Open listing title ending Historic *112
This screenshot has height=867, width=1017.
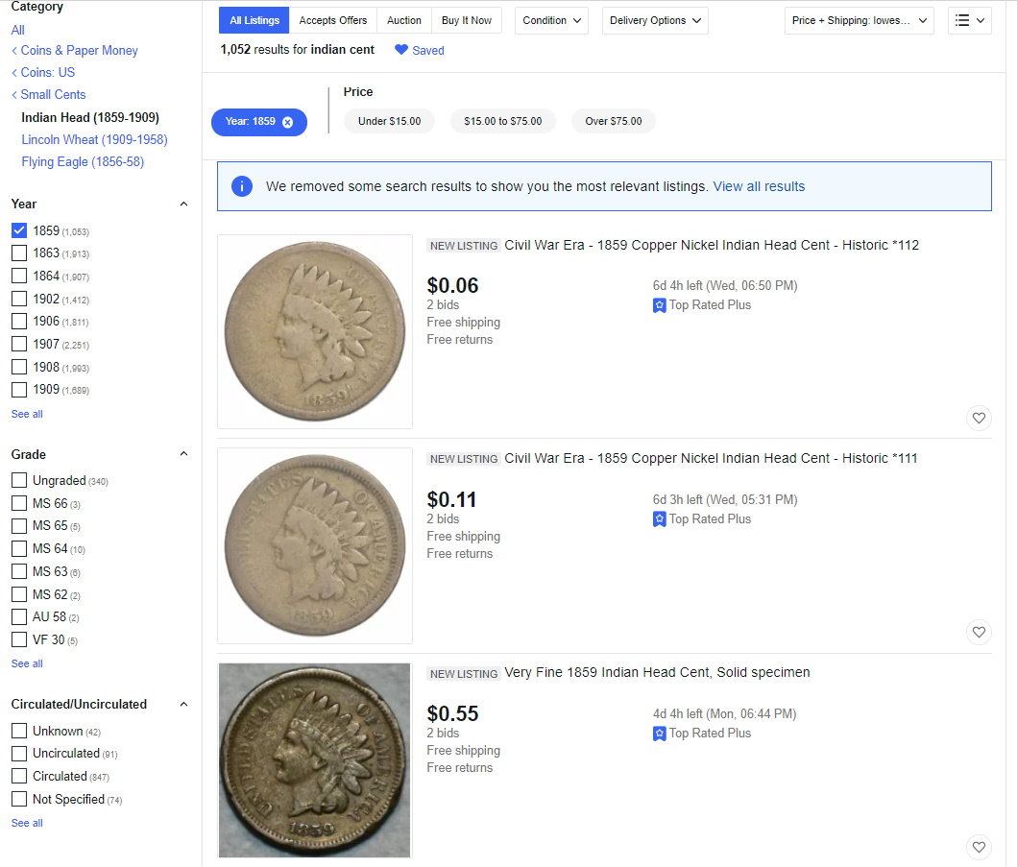pyautogui.click(x=712, y=245)
